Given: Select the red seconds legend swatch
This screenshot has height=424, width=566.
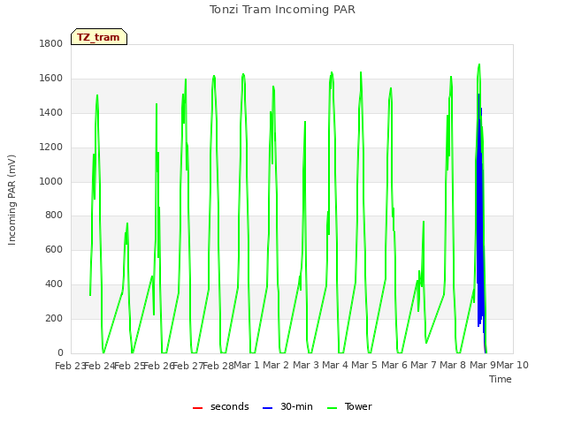Looking at the screenshot, I should 197,408.
